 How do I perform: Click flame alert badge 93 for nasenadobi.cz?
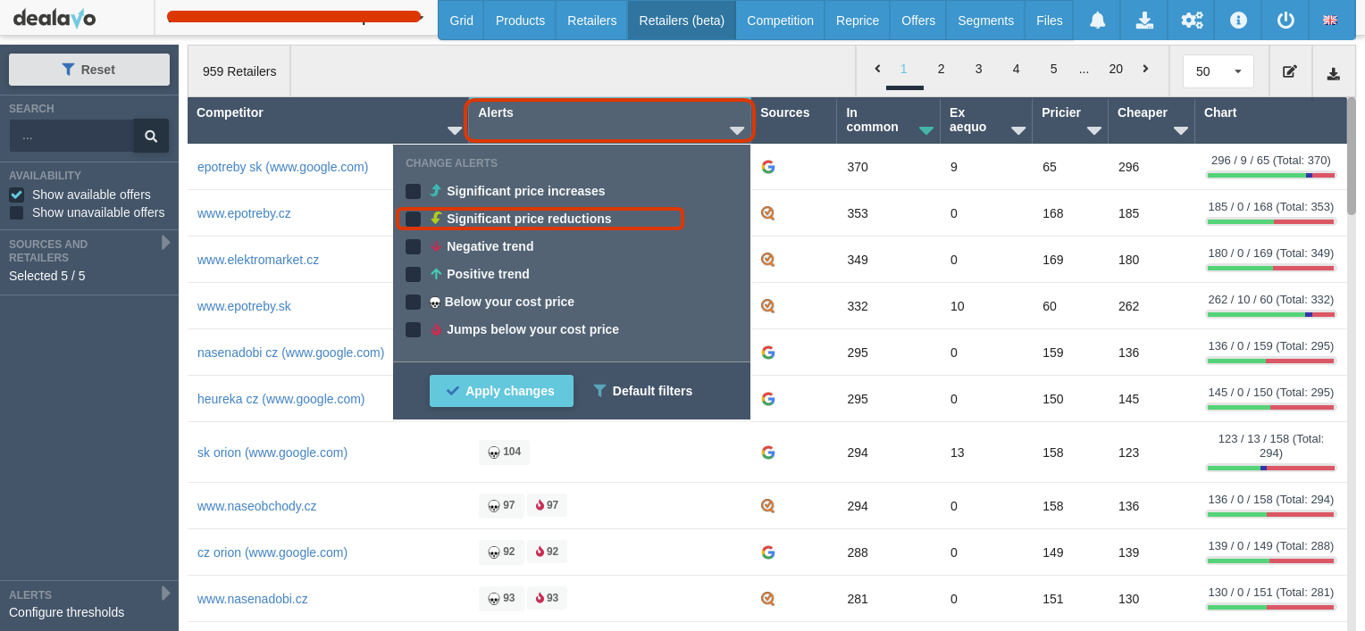[x=547, y=599]
